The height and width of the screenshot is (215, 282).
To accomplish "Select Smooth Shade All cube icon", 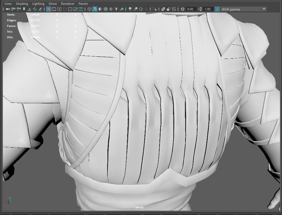I will [x=95, y=9].
